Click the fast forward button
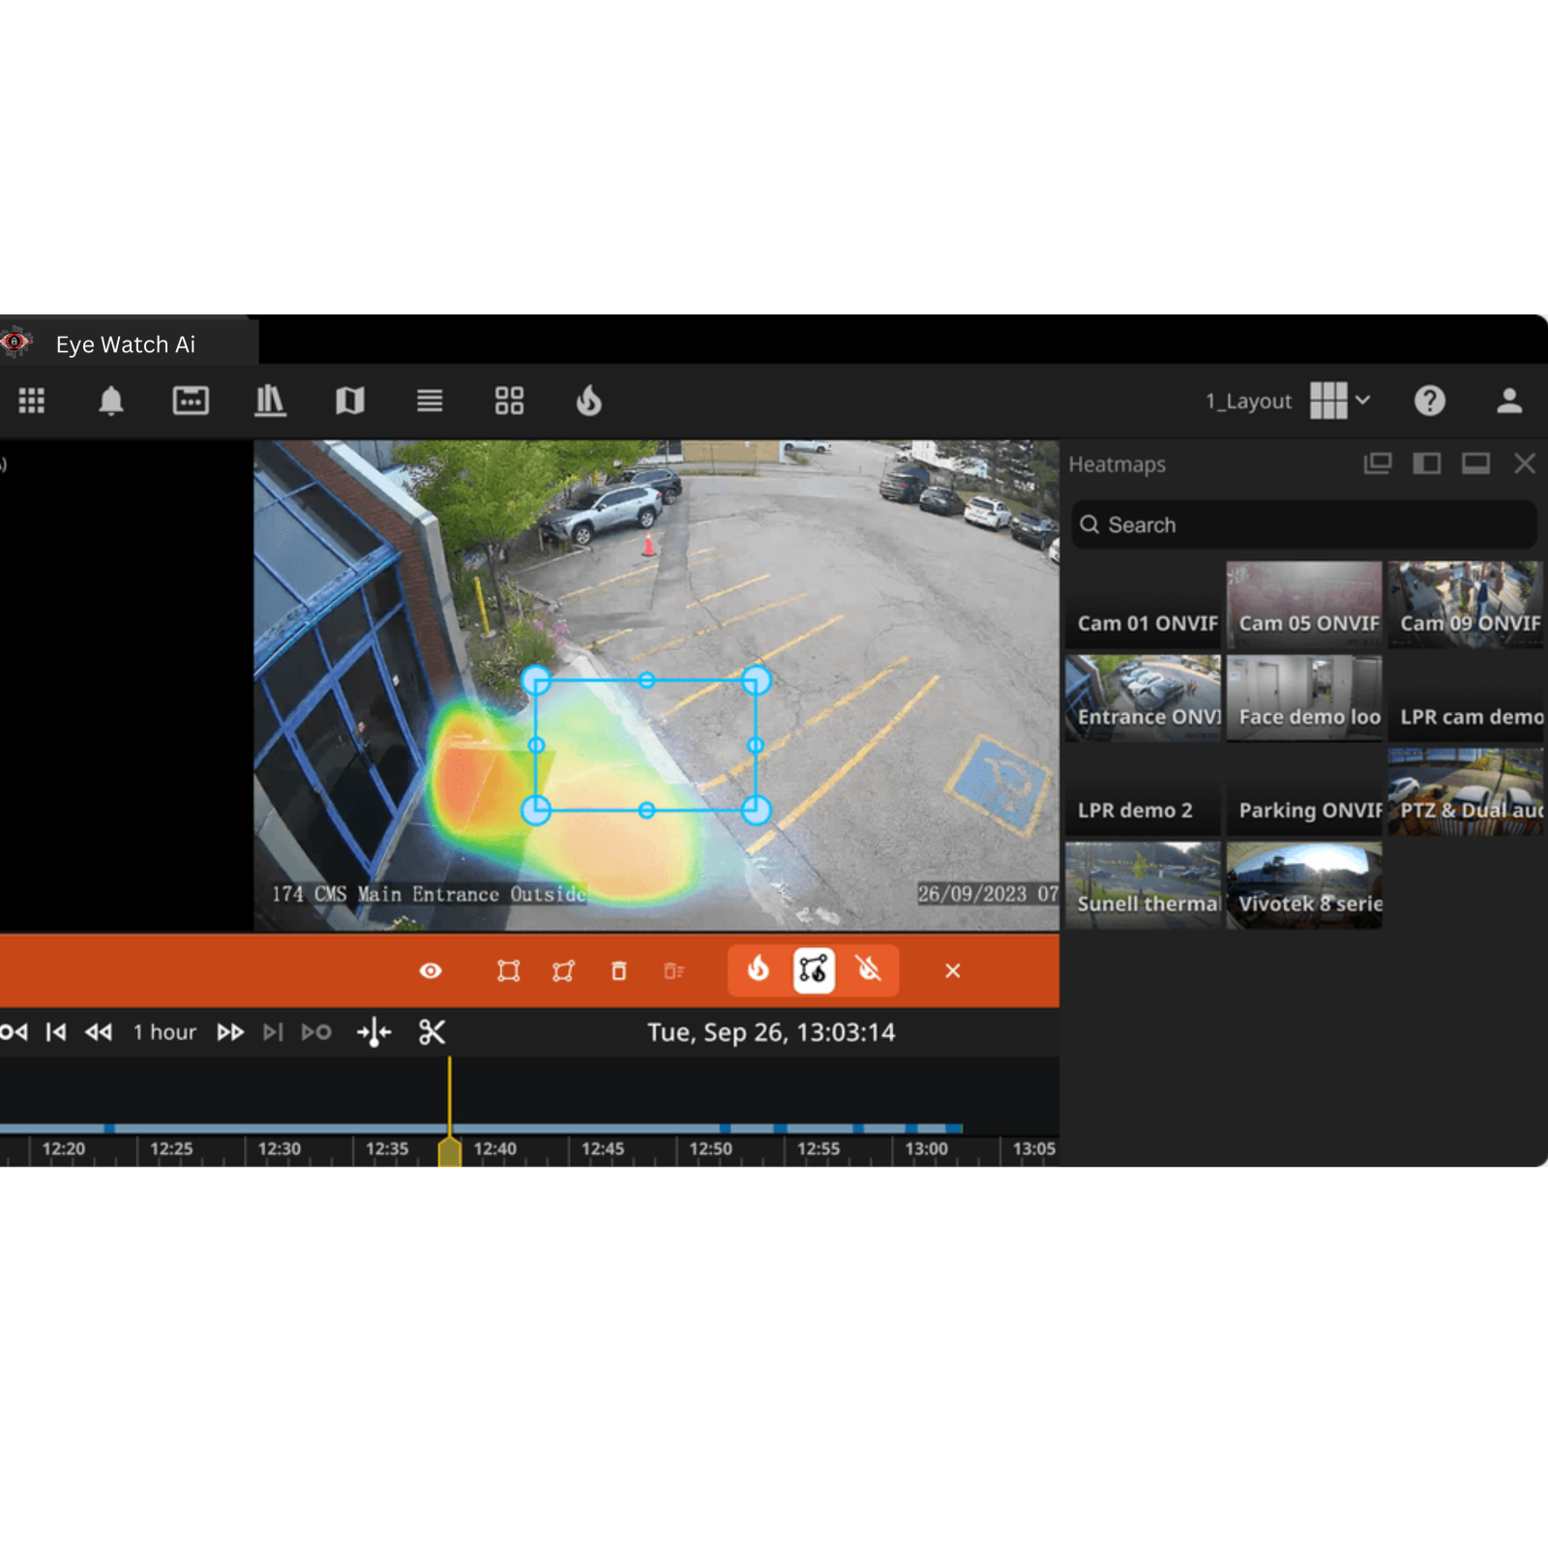Image resolution: width=1548 pixels, height=1548 pixels. [x=230, y=1032]
